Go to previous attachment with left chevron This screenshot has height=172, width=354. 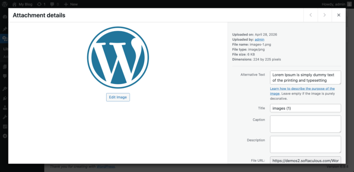(x=311, y=15)
